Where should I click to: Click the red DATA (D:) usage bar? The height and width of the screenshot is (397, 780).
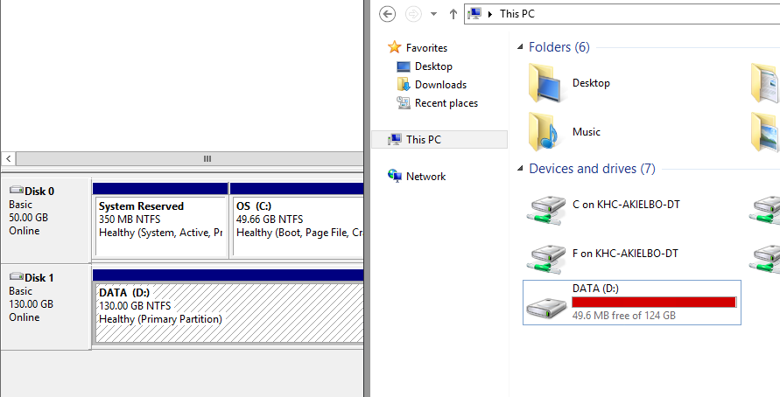tap(654, 302)
